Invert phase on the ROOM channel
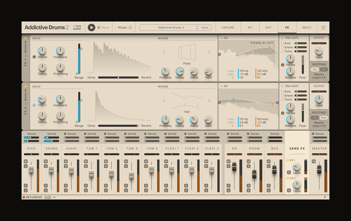The height and width of the screenshot is (221, 351). (248, 186)
